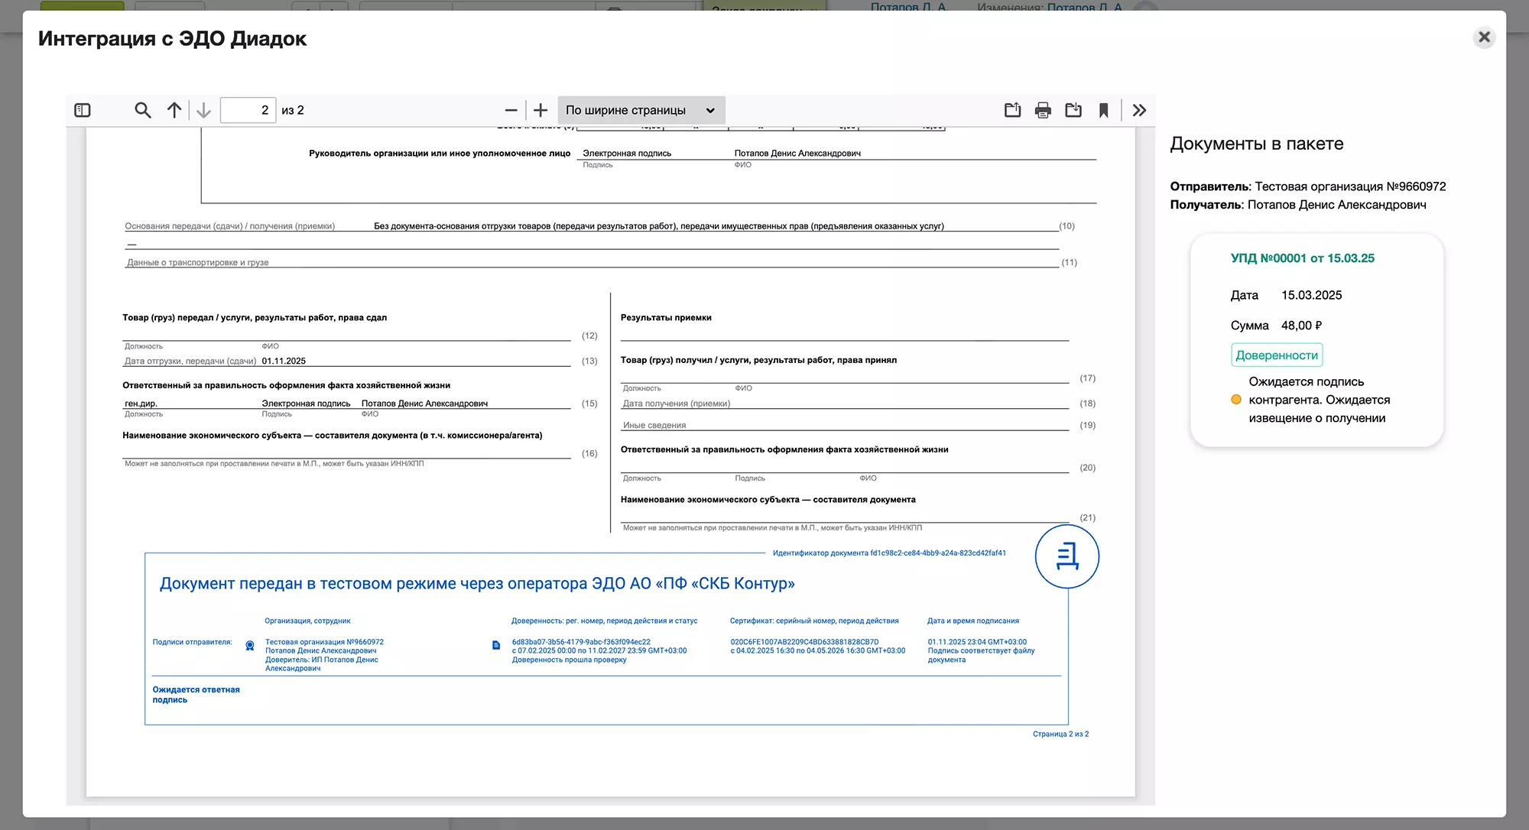Click the download/save document icon
Image resolution: width=1529 pixels, height=830 pixels.
coord(1073,110)
